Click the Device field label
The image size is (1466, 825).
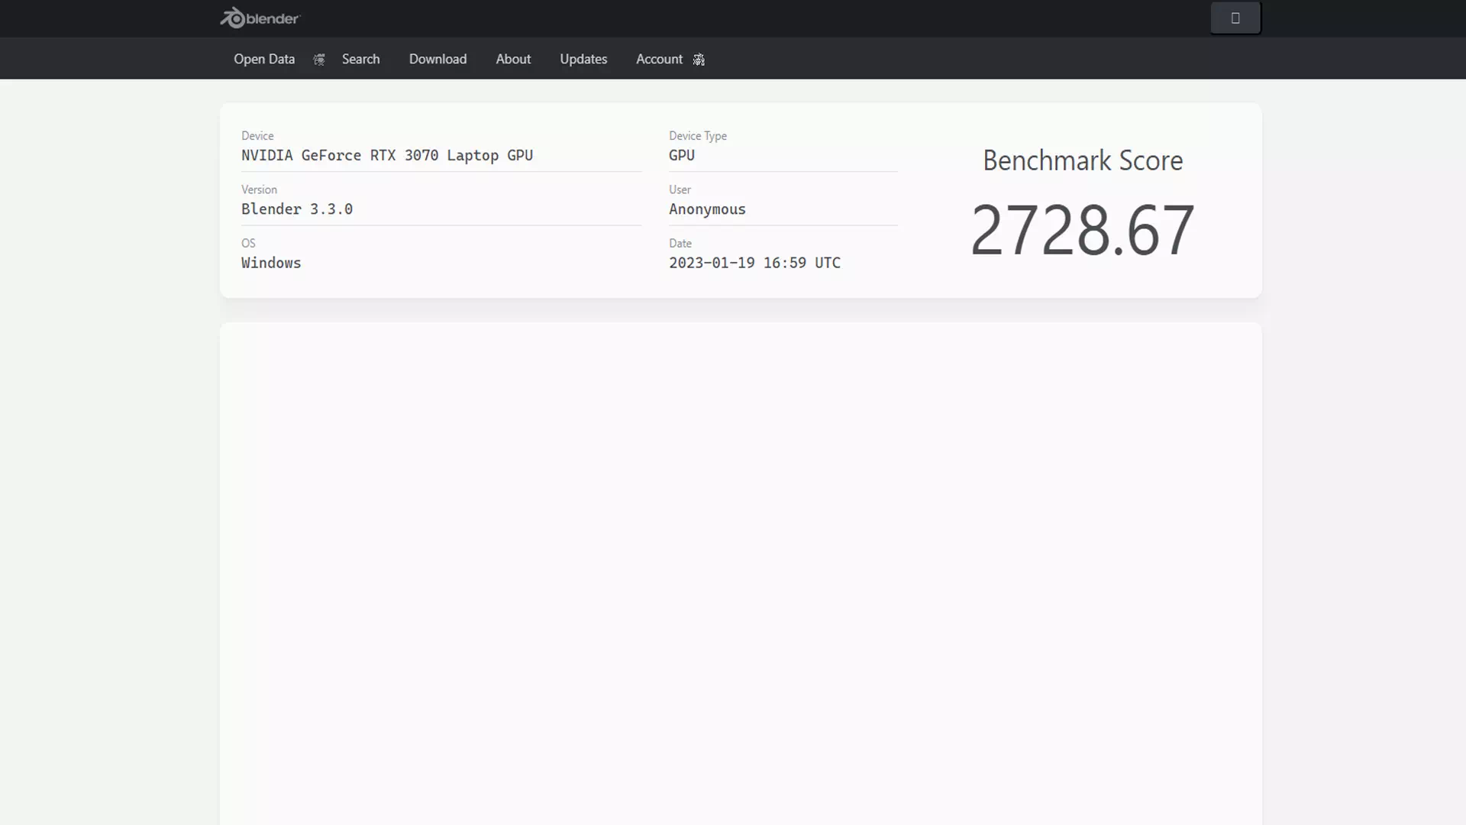[x=257, y=135]
